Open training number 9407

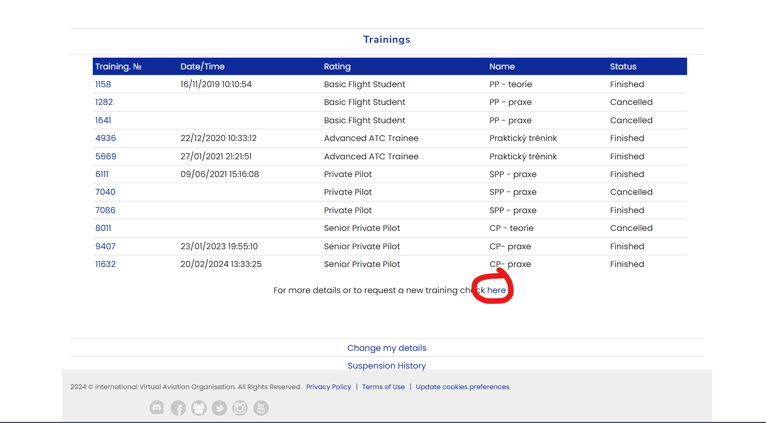coord(105,246)
